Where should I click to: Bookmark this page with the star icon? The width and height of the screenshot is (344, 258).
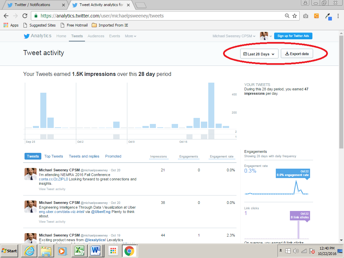[x=295, y=16]
